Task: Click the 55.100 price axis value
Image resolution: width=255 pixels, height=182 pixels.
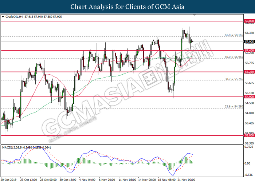Action: click(x=249, y=93)
